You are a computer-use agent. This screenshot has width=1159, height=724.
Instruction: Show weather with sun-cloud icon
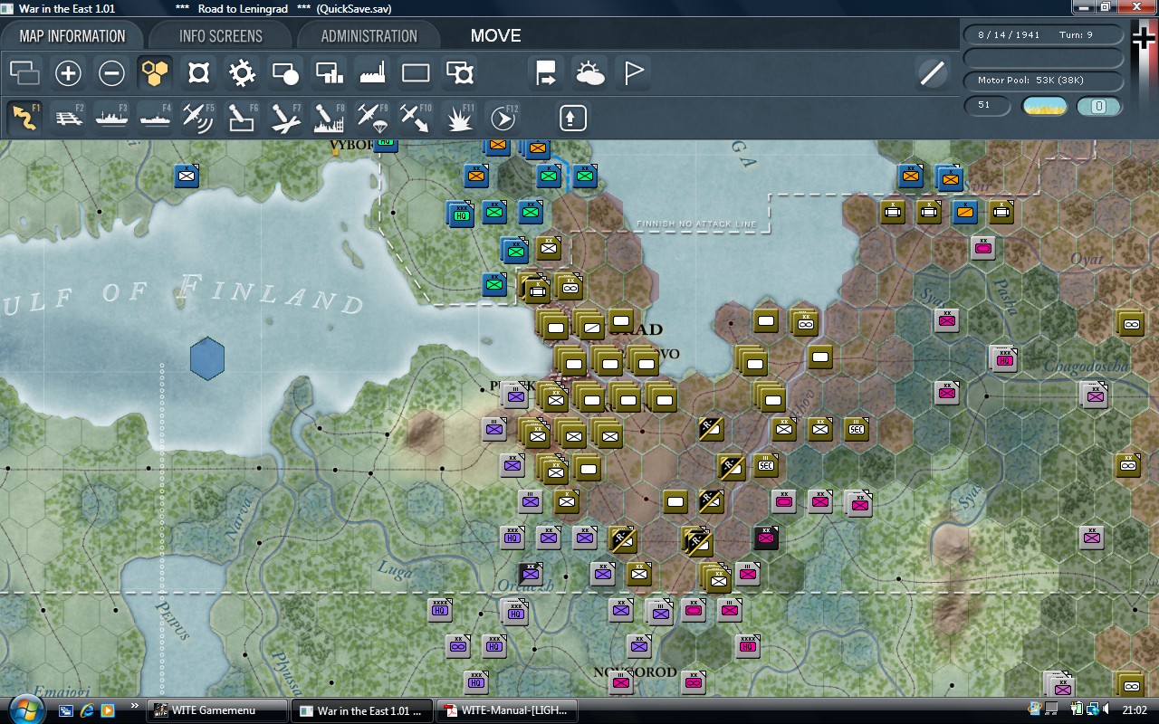(589, 73)
